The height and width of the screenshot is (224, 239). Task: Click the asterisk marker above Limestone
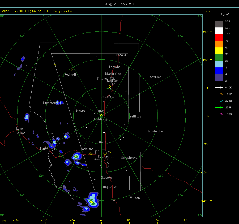[x=50, y=100]
